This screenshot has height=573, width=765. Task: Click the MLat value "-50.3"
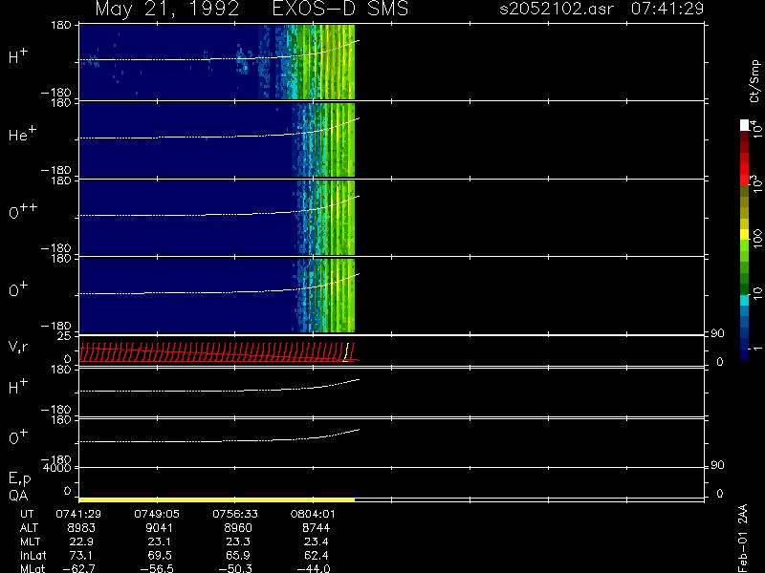[234, 568]
